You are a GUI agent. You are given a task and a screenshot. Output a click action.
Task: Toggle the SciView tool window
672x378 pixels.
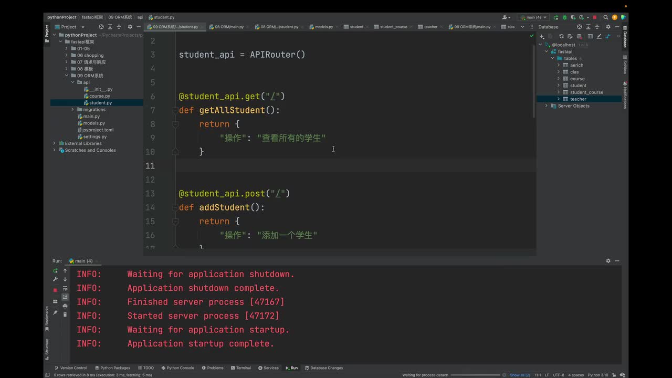coord(625,65)
